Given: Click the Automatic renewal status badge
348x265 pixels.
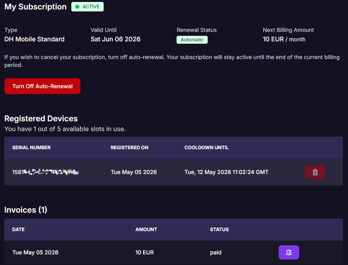Looking at the screenshot, I should (x=192, y=40).
